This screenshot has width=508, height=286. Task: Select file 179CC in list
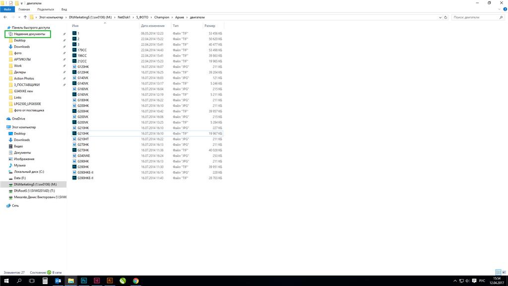tap(82, 50)
